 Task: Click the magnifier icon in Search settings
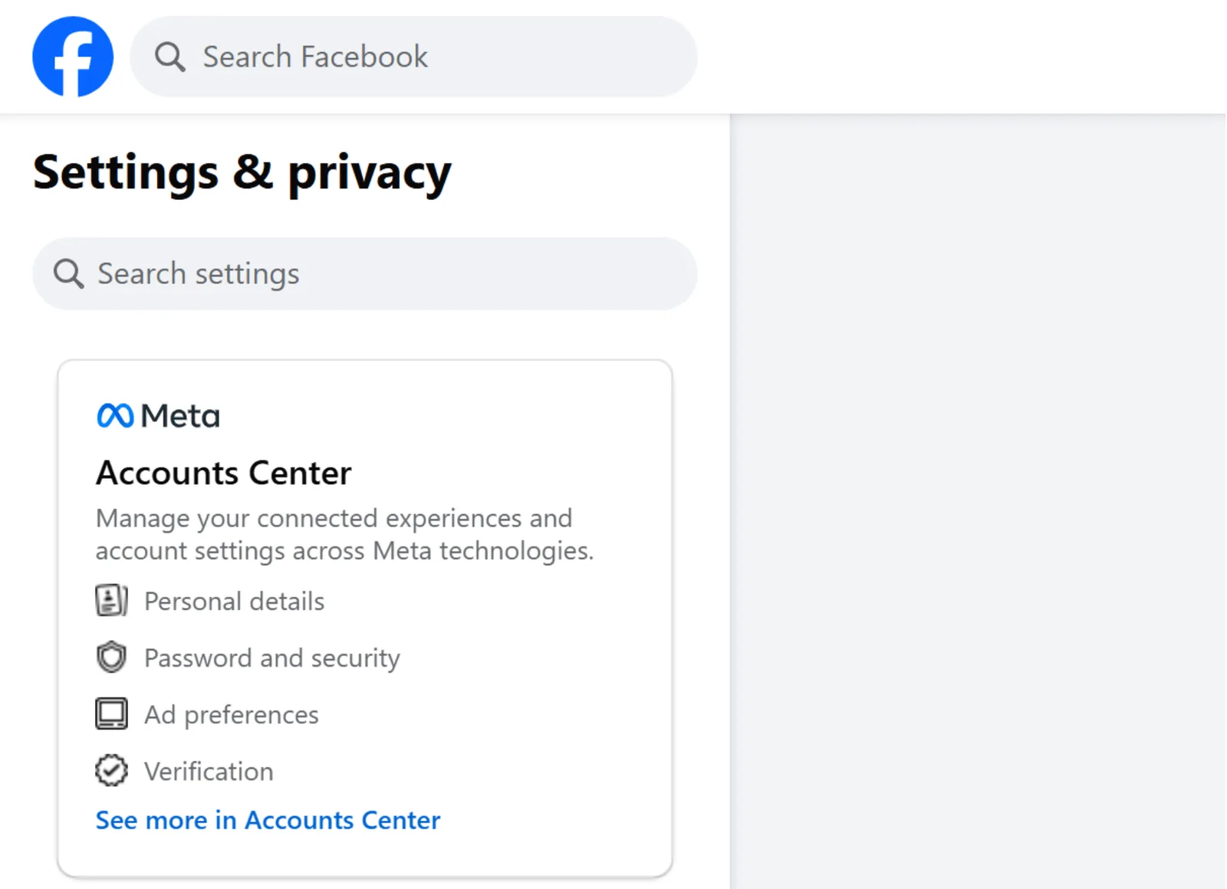pos(68,274)
